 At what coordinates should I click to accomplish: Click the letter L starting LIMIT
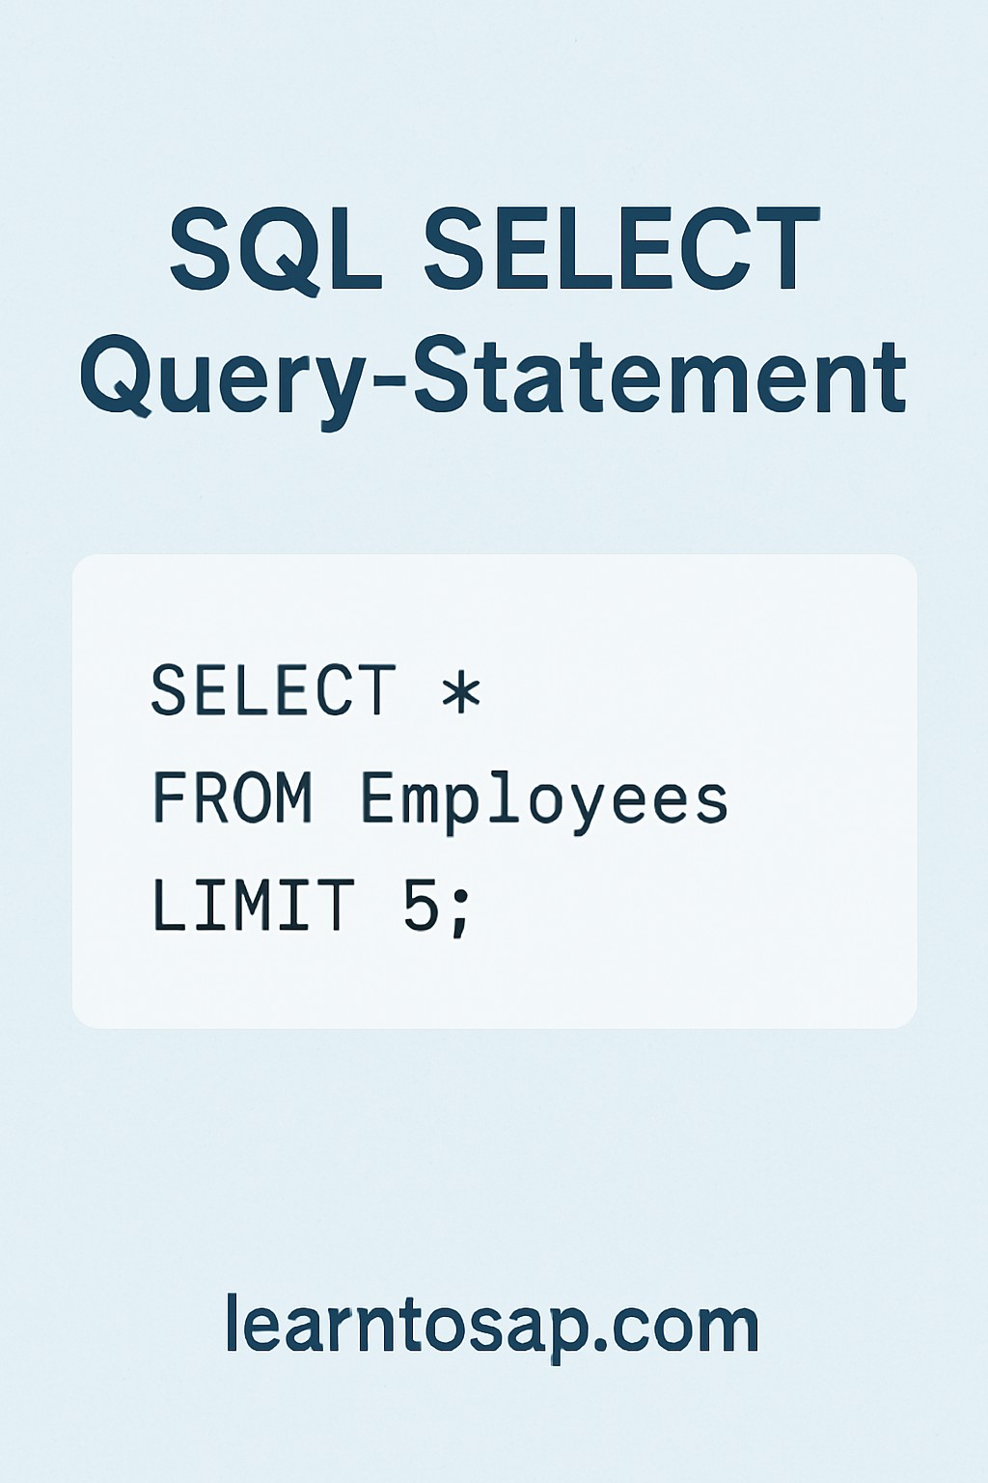171,905
